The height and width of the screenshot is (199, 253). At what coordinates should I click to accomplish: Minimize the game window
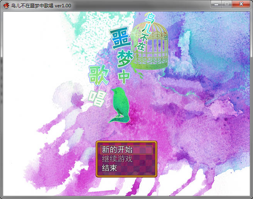pyautogui.click(x=216, y=4)
